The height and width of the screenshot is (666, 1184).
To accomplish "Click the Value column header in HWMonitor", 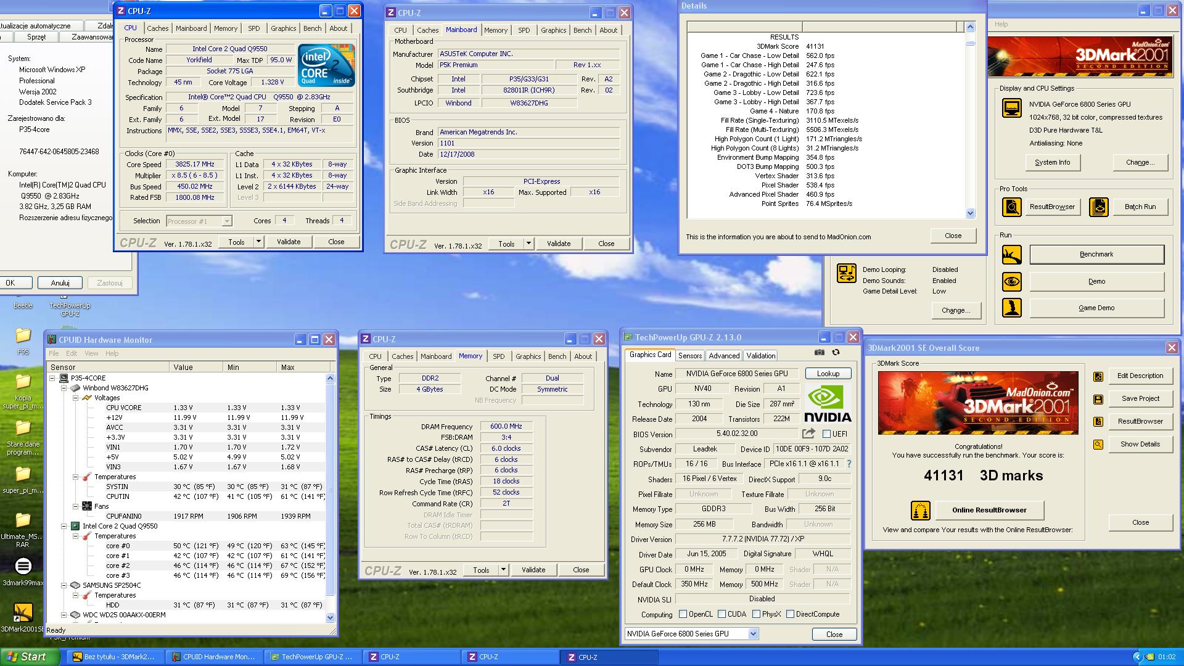I will click(195, 367).
